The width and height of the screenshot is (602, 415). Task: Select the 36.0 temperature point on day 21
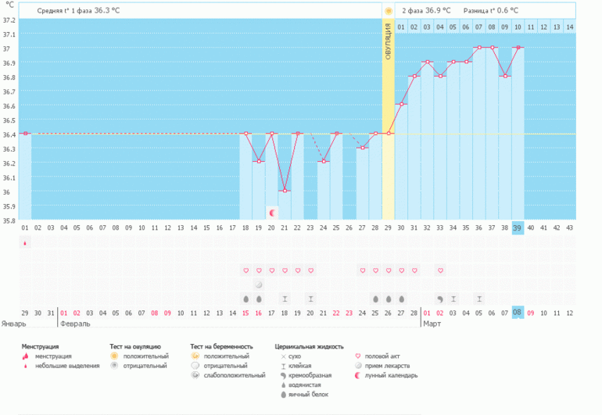[x=285, y=191]
